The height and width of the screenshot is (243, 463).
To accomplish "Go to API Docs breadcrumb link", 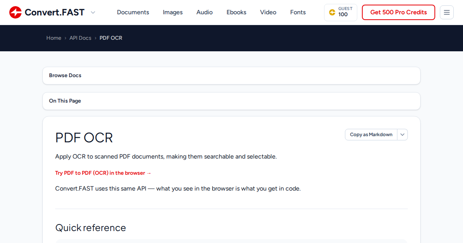I will [x=80, y=38].
